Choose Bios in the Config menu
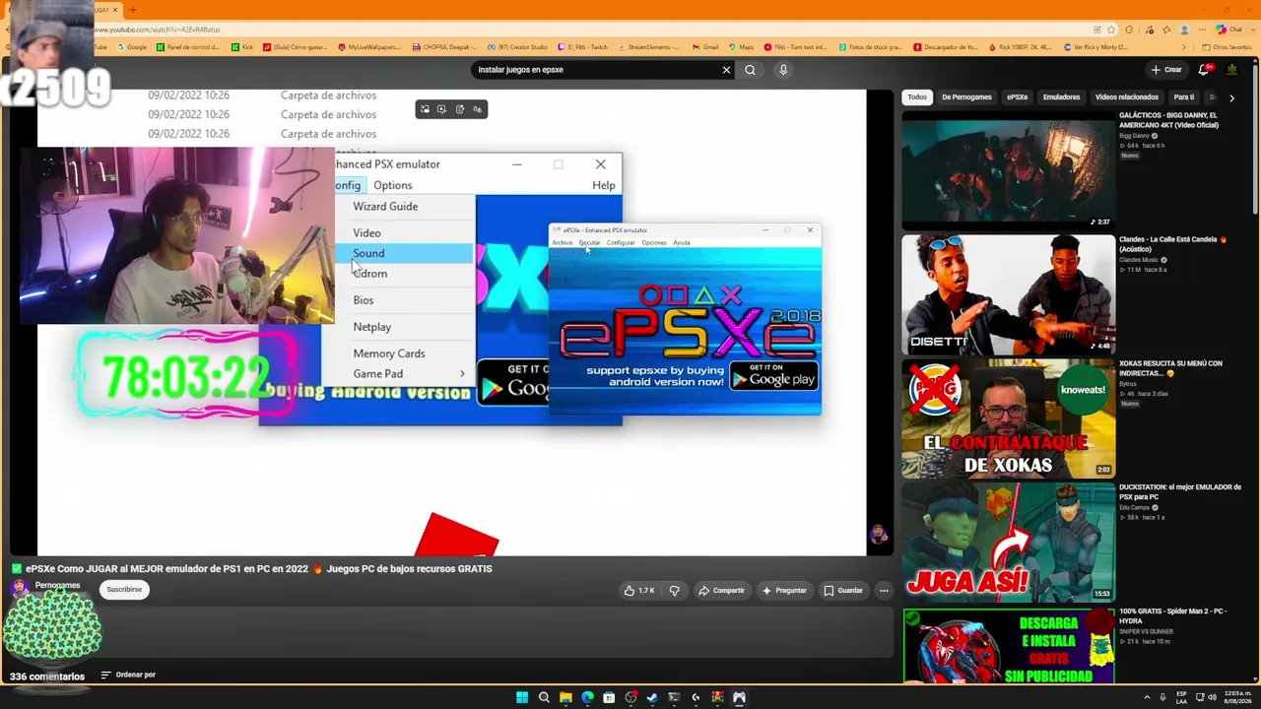Screen dimensions: 1261x709 tap(364, 300)
